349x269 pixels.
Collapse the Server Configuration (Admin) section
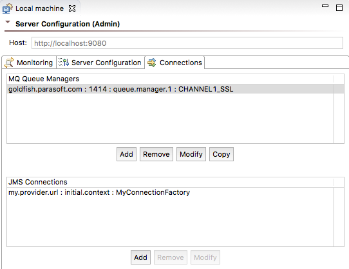(8, 22)
